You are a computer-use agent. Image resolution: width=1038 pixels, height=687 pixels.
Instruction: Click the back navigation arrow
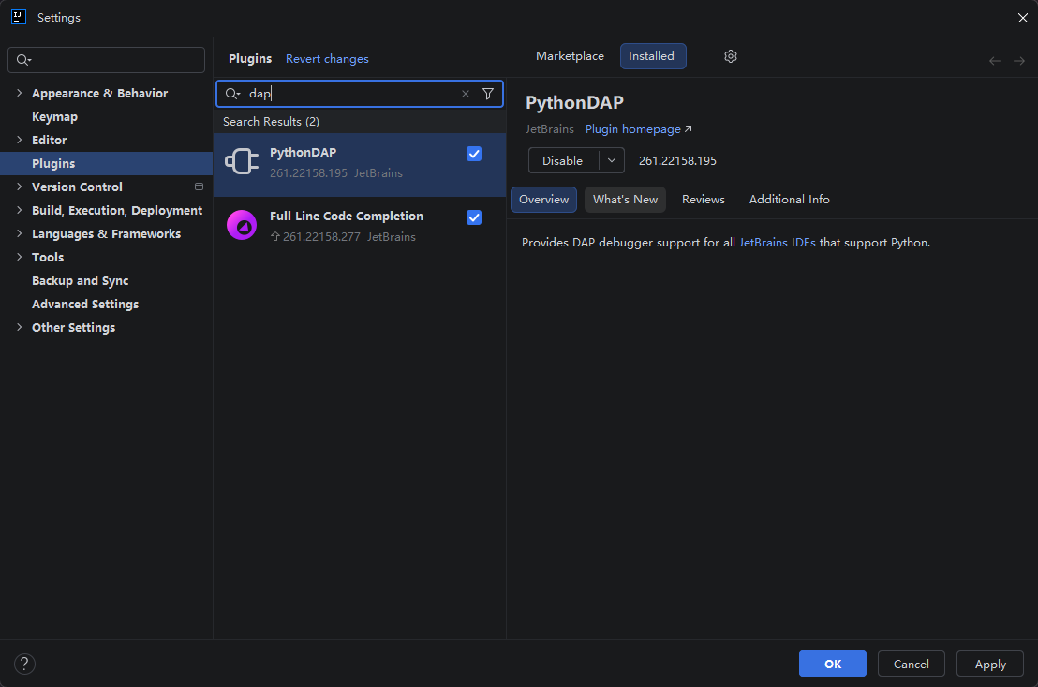pyautogui.click(x=995, y=61)
